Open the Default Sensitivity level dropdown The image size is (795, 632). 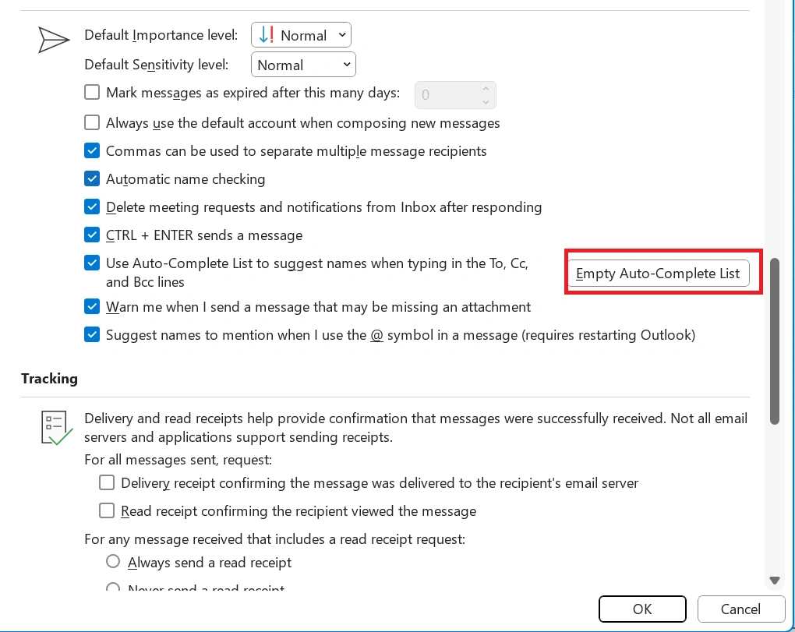(x=303, y=65)
